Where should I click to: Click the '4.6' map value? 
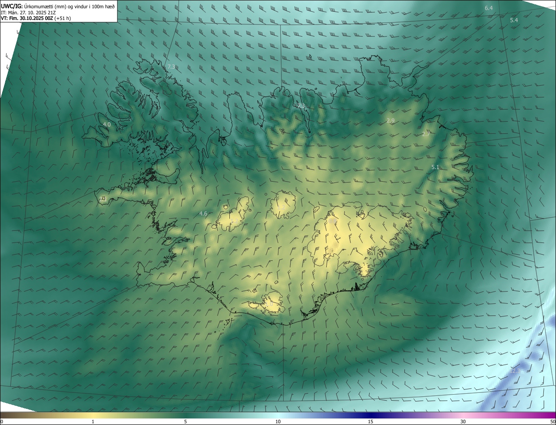click(x=203, y=213)
